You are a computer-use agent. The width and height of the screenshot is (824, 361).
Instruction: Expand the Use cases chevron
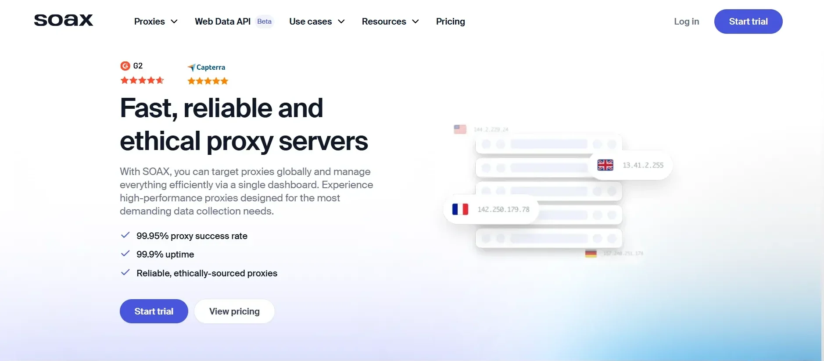click(341, 21)
